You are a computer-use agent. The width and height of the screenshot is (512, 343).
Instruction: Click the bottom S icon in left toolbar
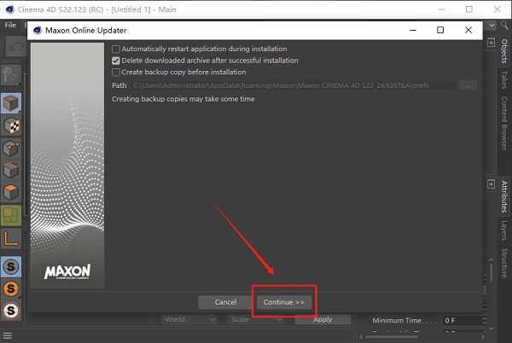(12, 311)
